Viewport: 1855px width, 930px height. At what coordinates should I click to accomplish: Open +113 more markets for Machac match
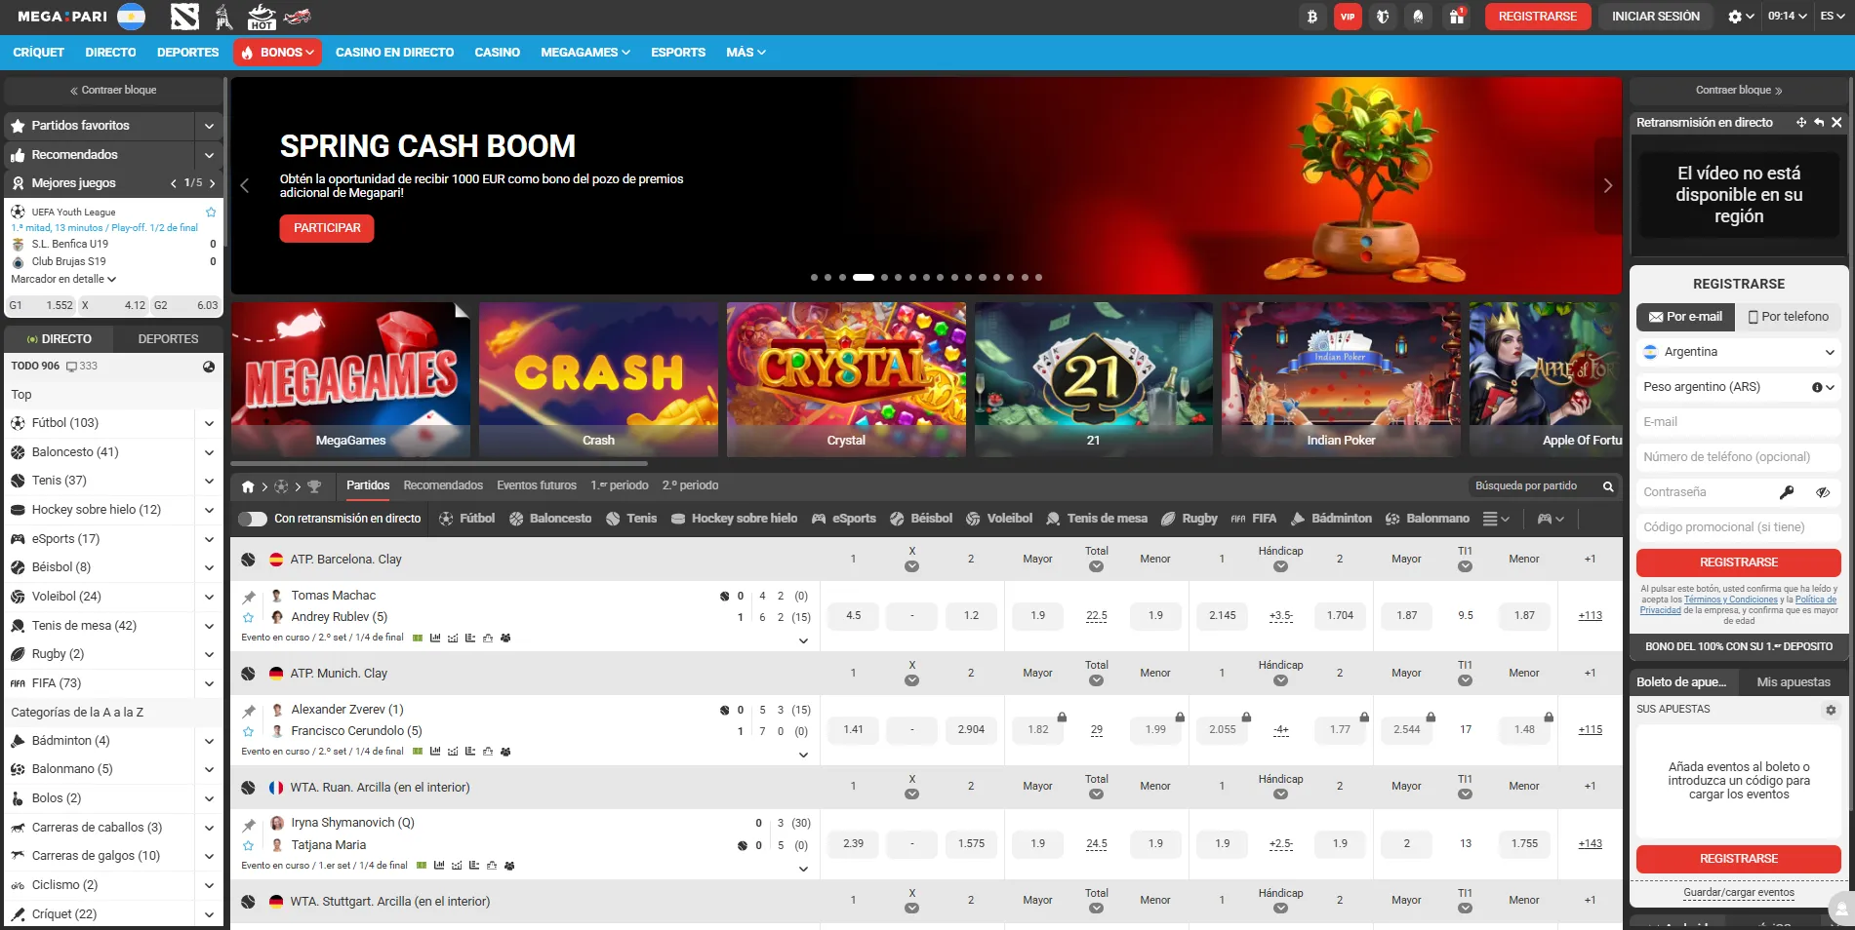[1591, 616]
